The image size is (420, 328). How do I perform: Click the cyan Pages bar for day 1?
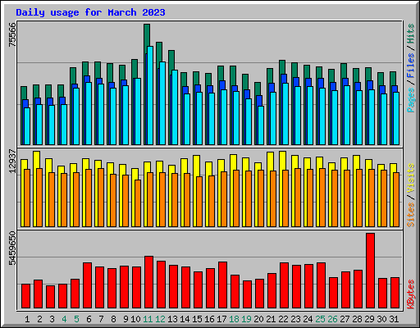(27, 126)
